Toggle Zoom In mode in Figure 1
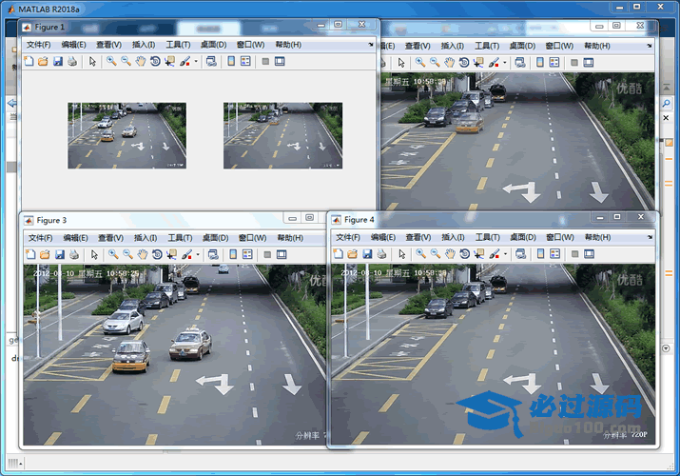This screenshot has width=680, height=476. [x=111, y=61]
